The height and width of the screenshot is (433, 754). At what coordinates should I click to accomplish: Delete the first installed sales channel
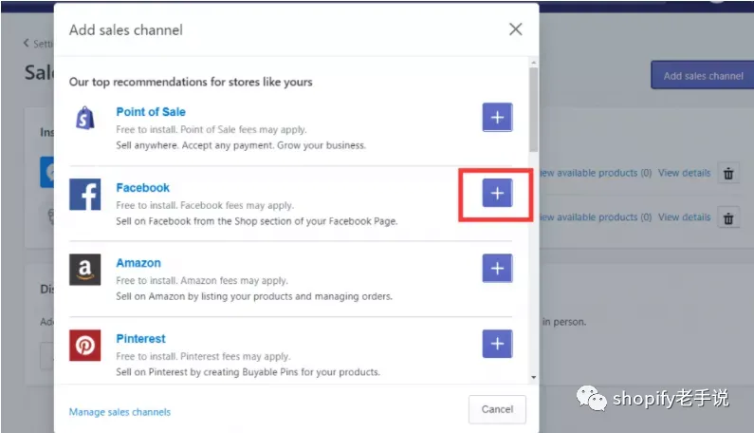click(x=728, y=174)
